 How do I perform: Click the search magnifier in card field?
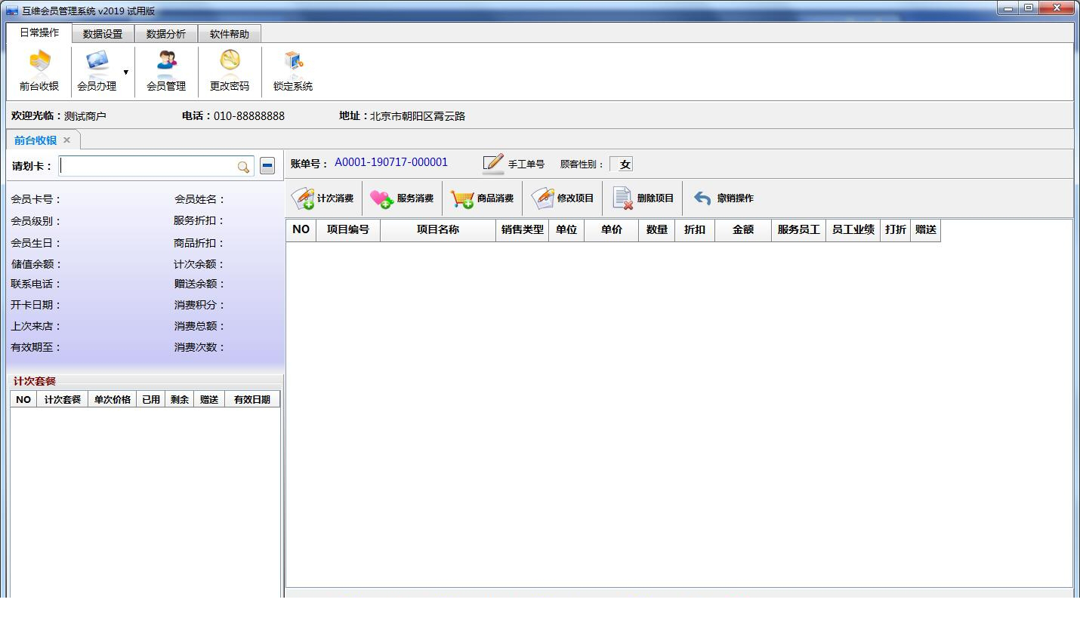pyautogui.click(x=243, y=167)
